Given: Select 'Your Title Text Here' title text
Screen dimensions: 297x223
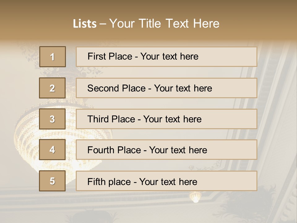Looking at the screenshot, I should pyautogui.click(x=164, y=24).
